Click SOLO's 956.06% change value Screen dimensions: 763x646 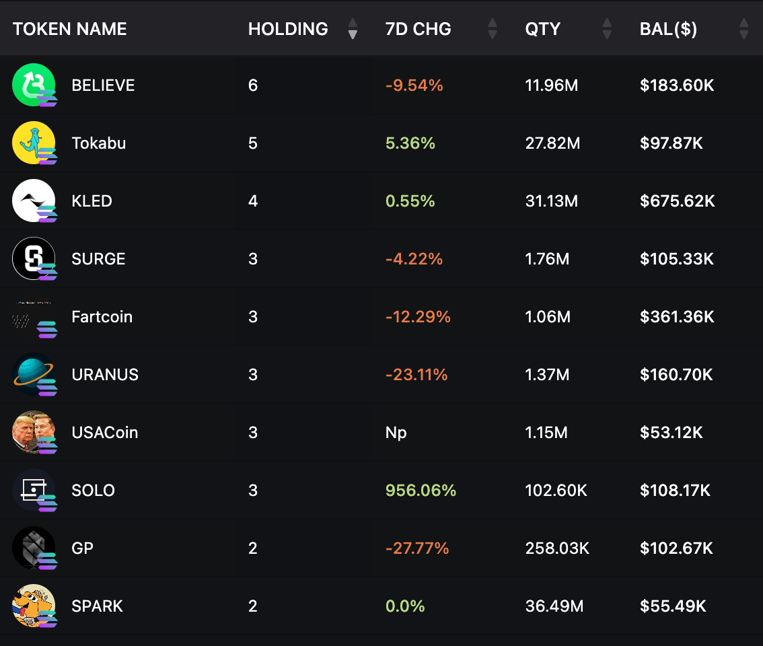(421, 490)
